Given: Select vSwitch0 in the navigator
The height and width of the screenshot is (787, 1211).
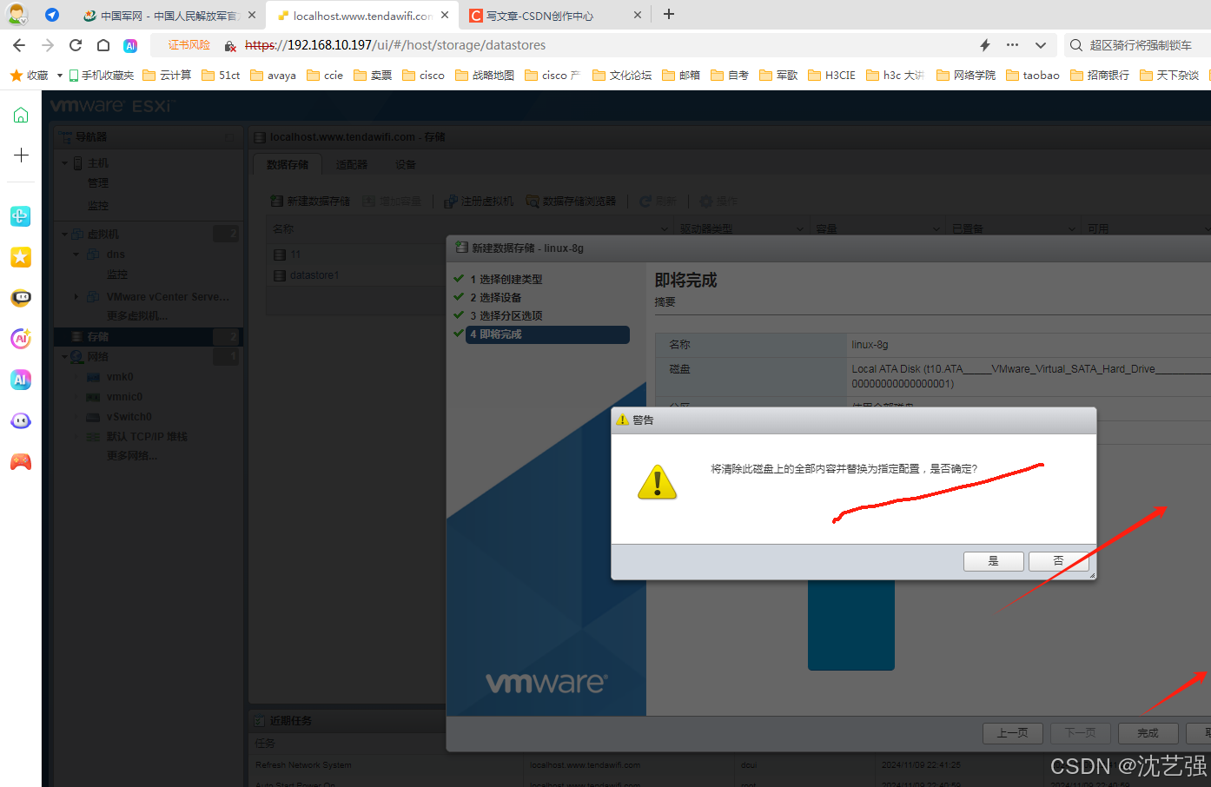Looking at the screenshot, I should pos(129,417).
